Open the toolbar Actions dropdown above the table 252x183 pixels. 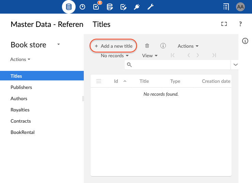coord(188,46)
